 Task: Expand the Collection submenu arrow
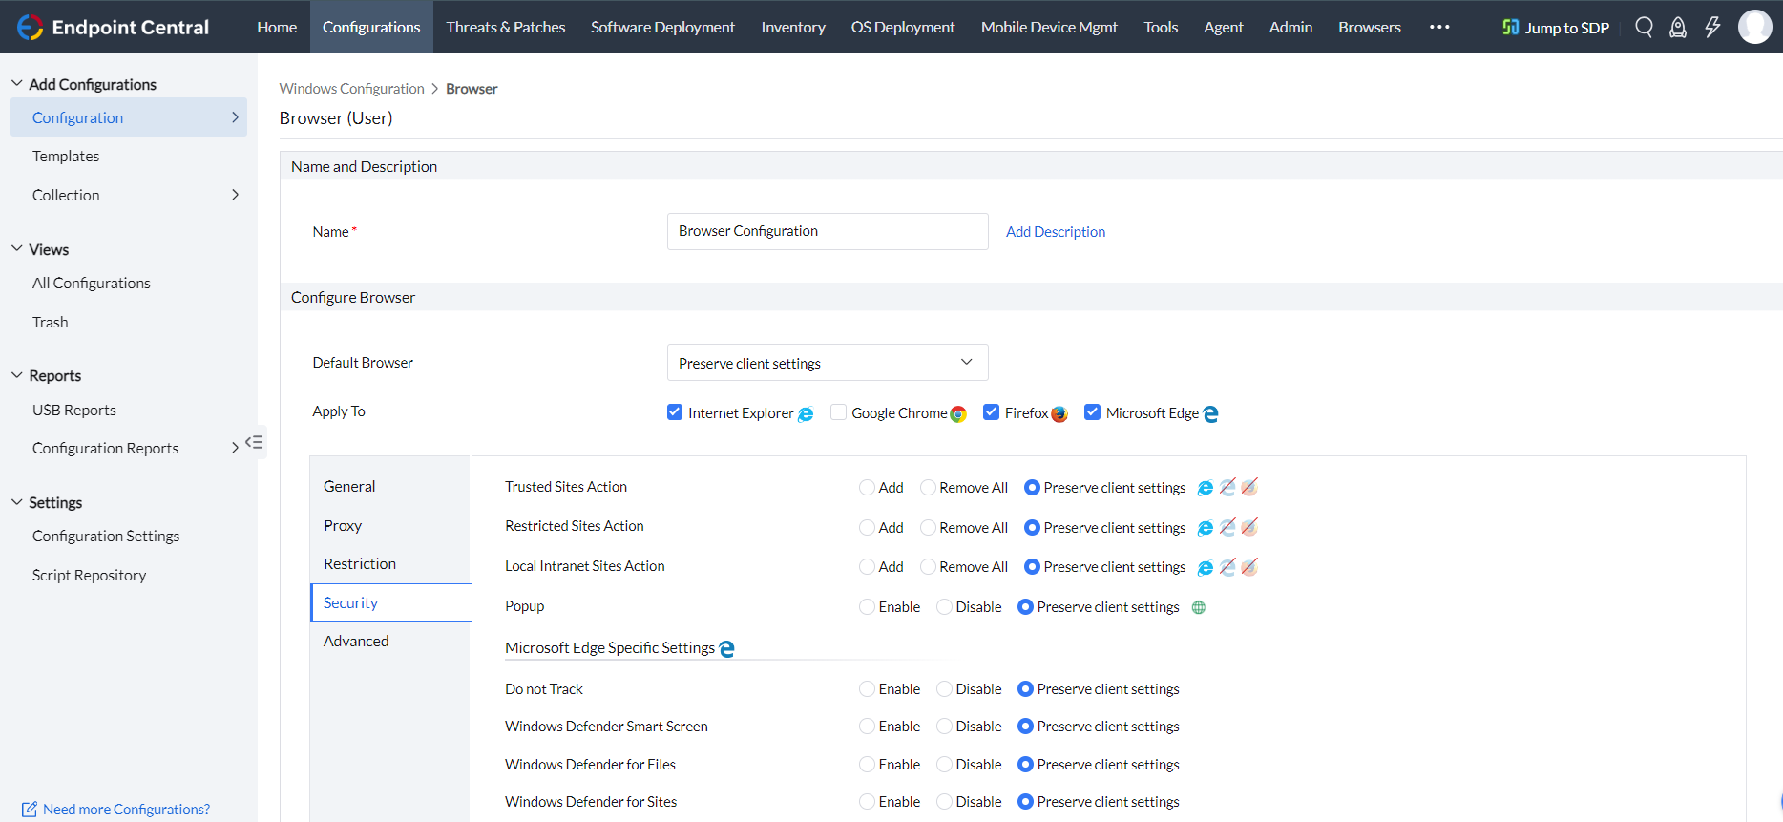point(235,195)
